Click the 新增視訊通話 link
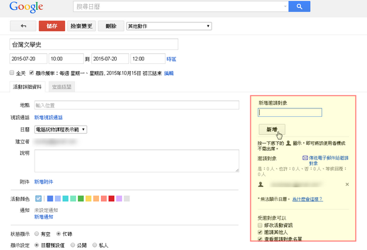Screen dimensions: 367x250 pyautogui.click(x=48, y=117)
